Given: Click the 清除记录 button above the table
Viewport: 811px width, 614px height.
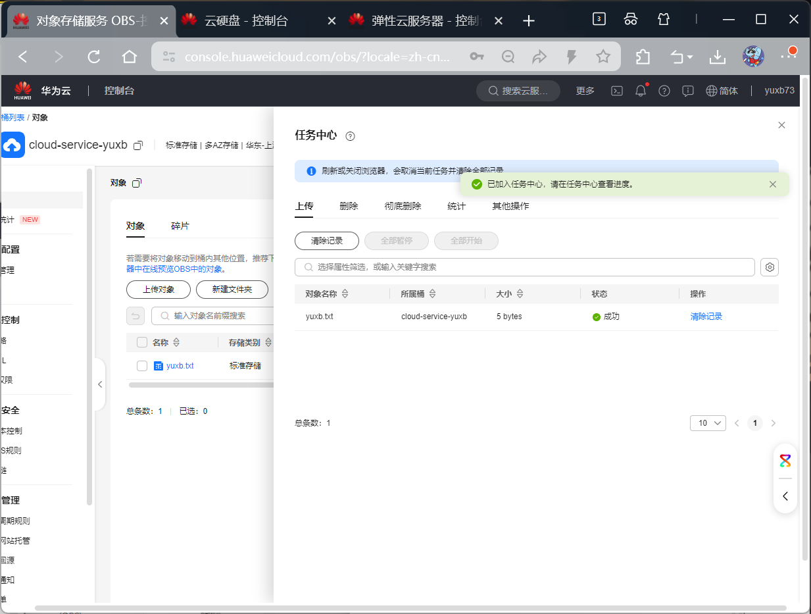Looking at the screenshot, I should [x=327, y=241].
